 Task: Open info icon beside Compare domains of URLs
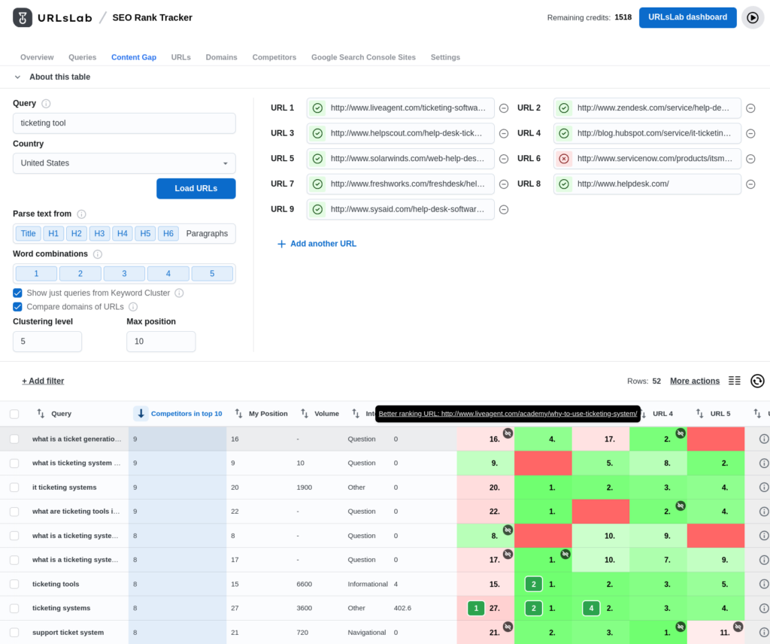click(x=133, y=307)
